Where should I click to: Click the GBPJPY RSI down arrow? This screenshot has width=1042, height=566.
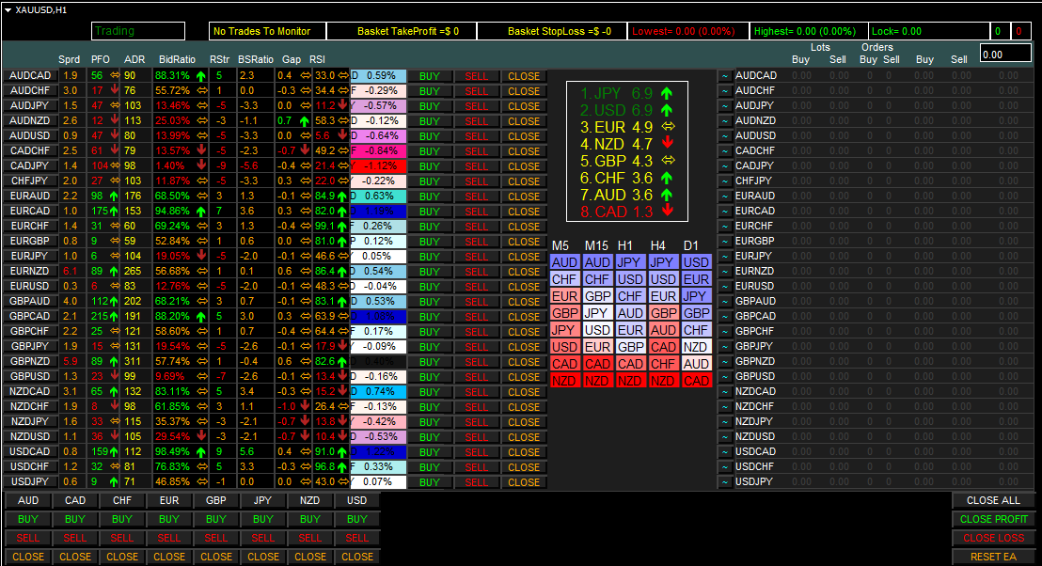click(342, 345)
